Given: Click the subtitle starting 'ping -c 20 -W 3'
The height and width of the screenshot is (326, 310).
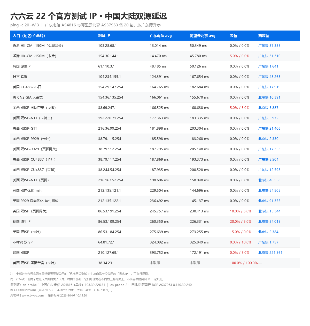Looking at the screenshot, I should point(86,25).
